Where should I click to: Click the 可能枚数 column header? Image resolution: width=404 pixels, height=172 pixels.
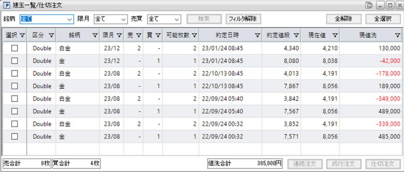[181, 36]
